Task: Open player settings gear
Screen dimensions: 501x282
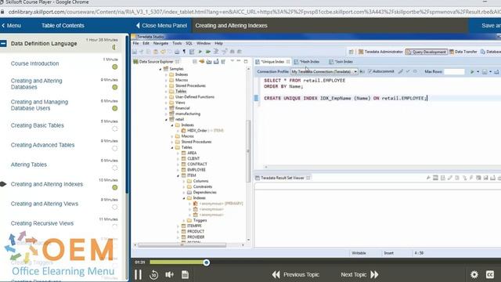Action: coord(474,274)
